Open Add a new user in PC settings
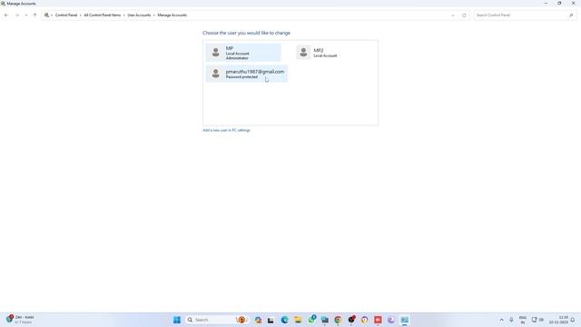581x327 pixels. pos(226,130)
